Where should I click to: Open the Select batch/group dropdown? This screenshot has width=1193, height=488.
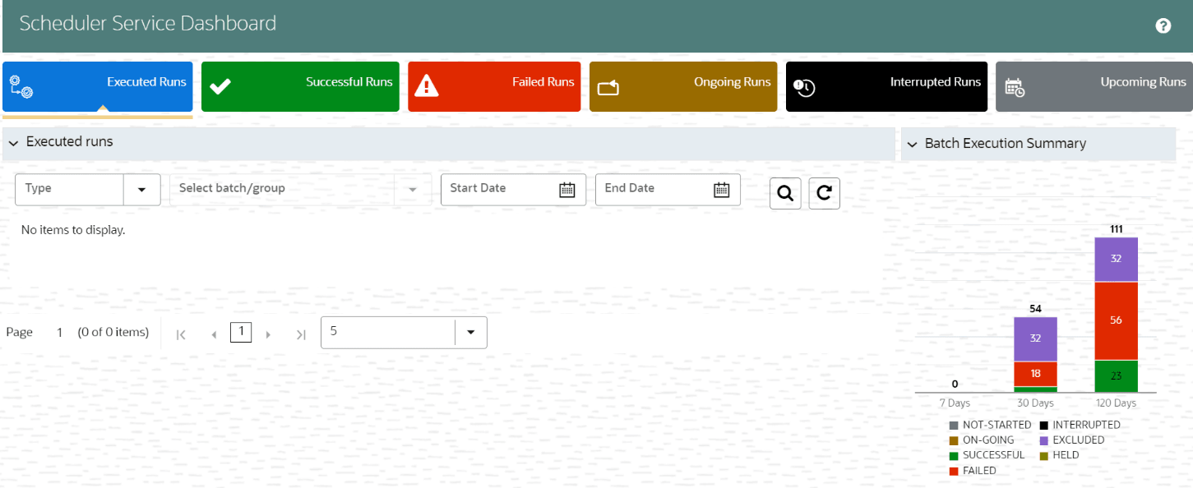(x=412, y=189)
